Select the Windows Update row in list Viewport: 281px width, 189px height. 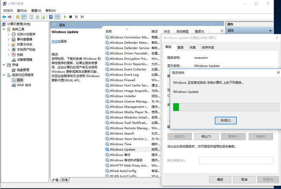[133, 149]
